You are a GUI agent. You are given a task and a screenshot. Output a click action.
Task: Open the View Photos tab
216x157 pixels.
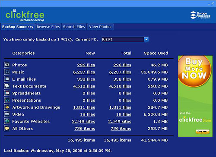click(100, 27)
